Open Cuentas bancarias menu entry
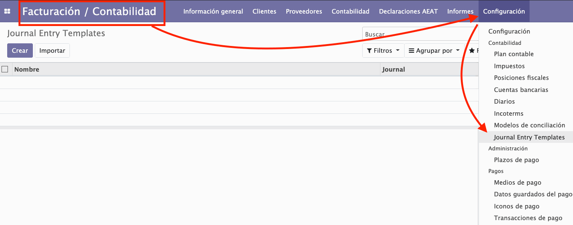573x225 pixels. pyautogui.click(x=521, y=90)
